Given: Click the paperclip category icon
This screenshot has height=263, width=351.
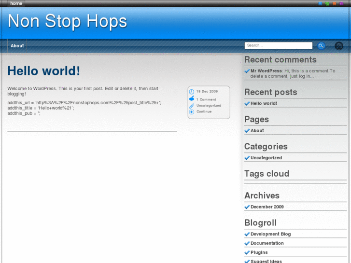Looking at the screenshot, I should point(192,106).
